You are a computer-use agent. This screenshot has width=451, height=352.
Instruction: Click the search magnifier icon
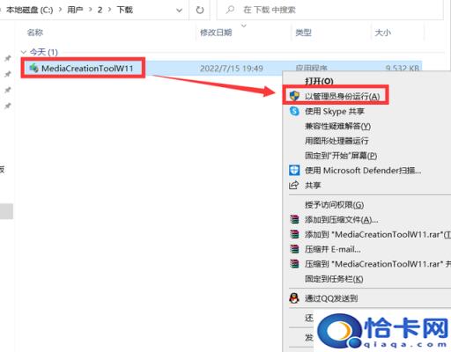point(230,10)
